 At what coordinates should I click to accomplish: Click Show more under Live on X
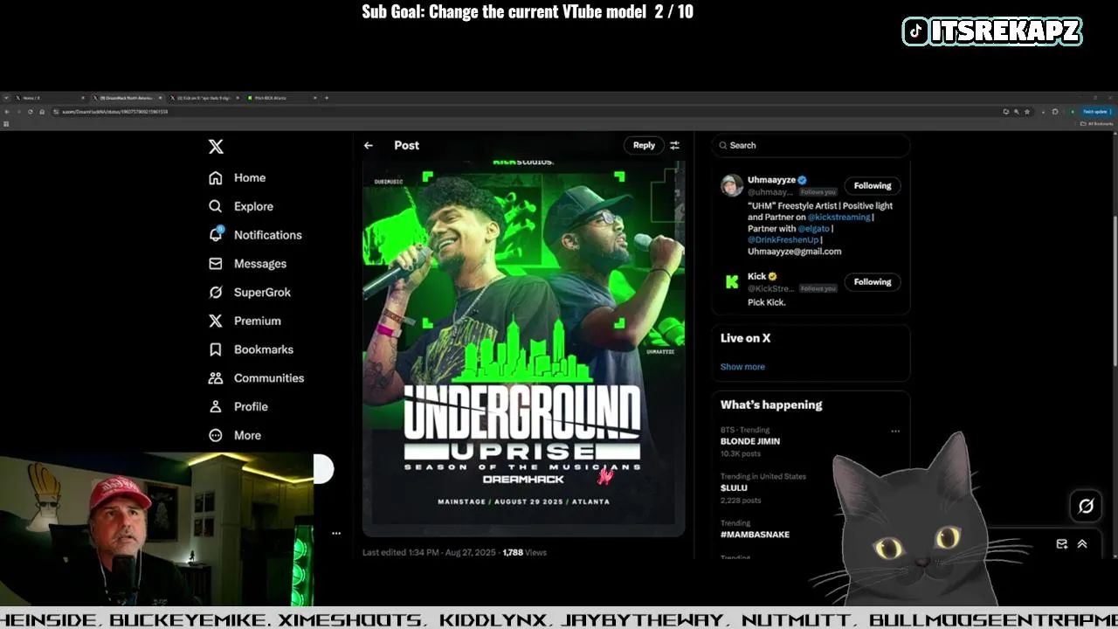pyautogui.click(x=742, y=367)
